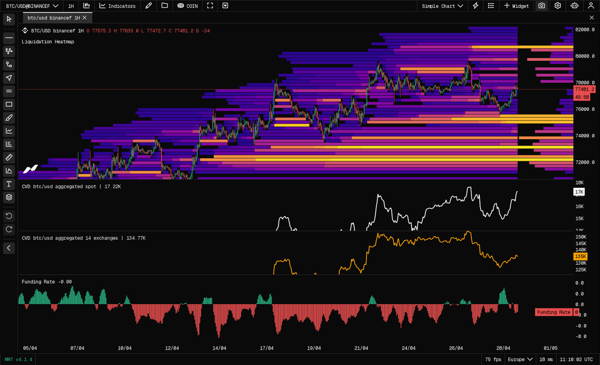600x365 pixels.
Task: Select the cursor pointer tool
Action: pos(8,19)
